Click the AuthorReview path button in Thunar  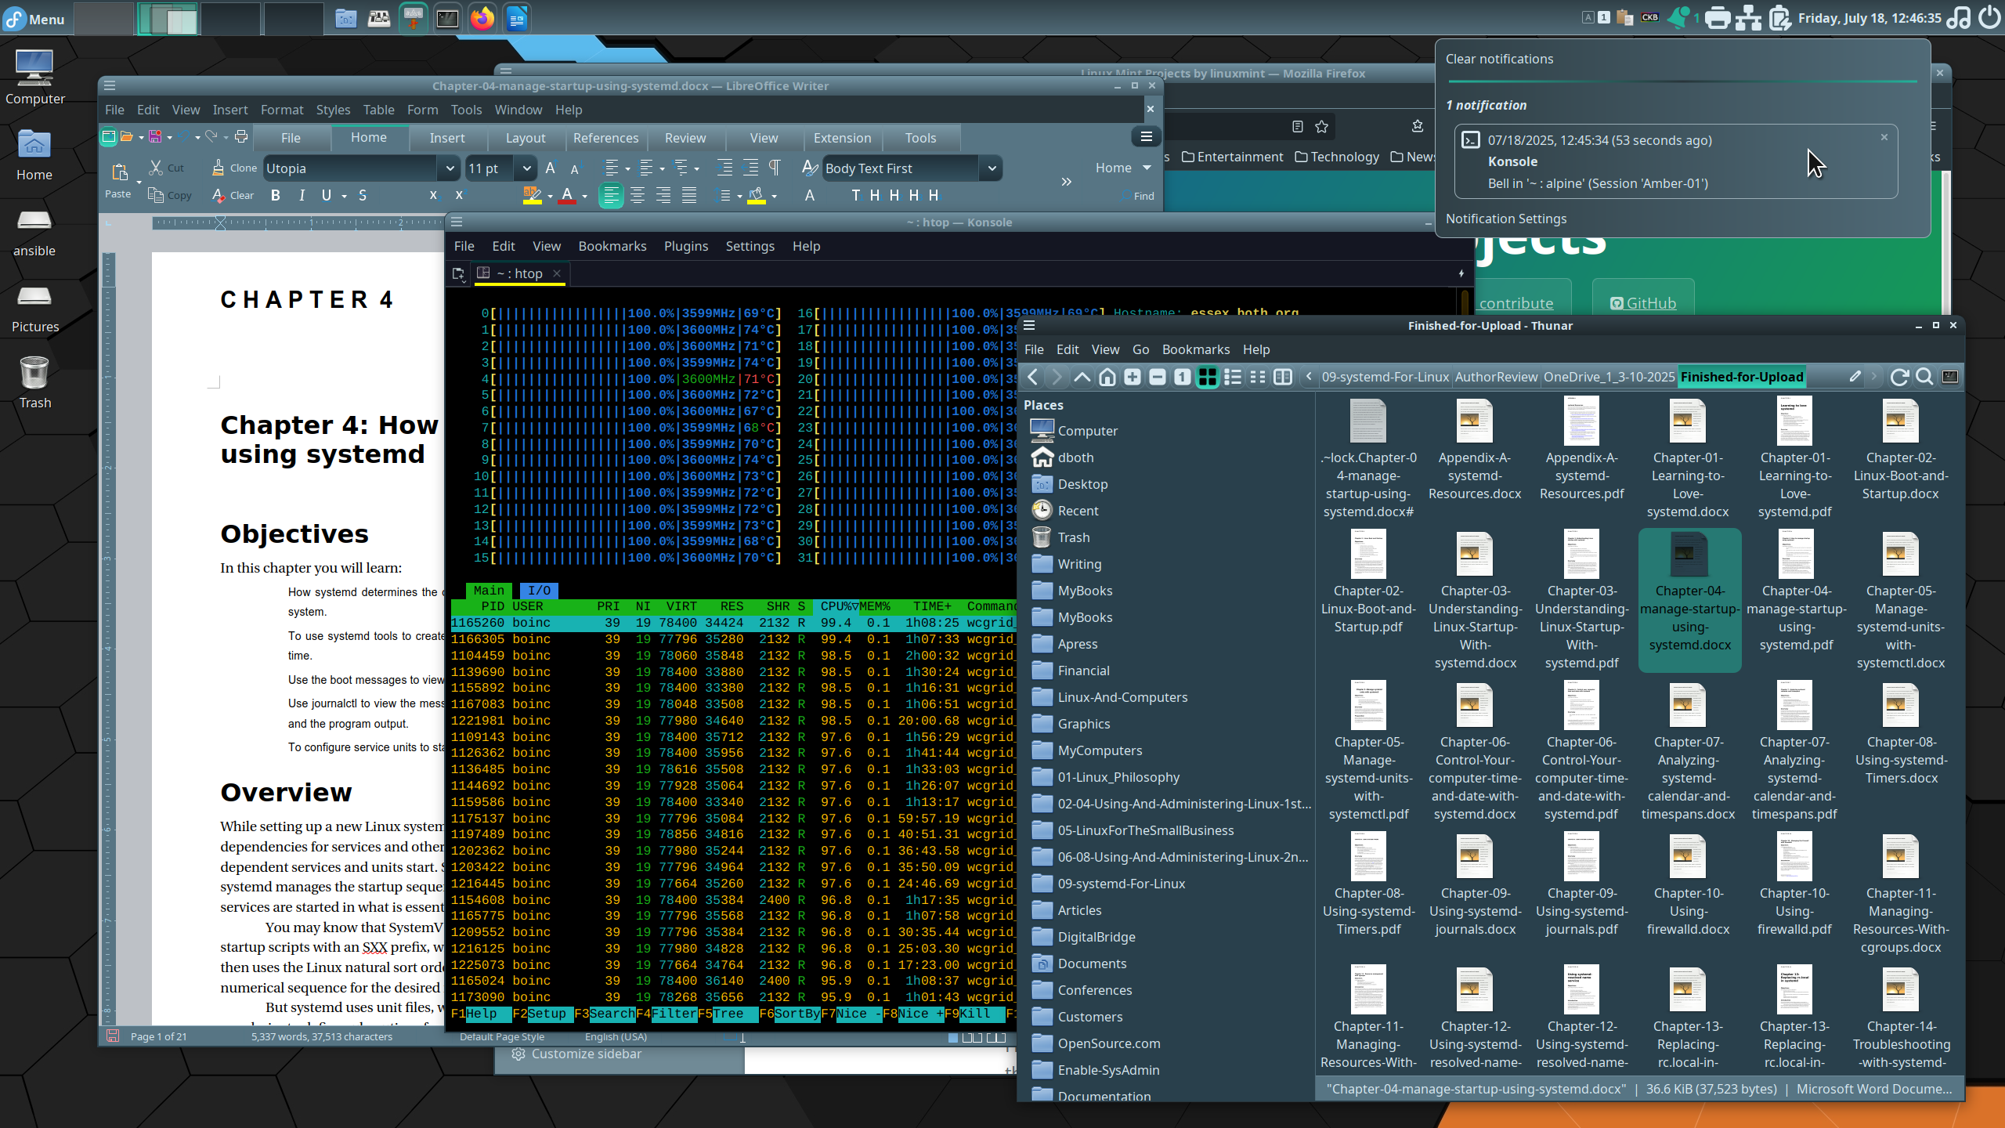coord(1496,377)
